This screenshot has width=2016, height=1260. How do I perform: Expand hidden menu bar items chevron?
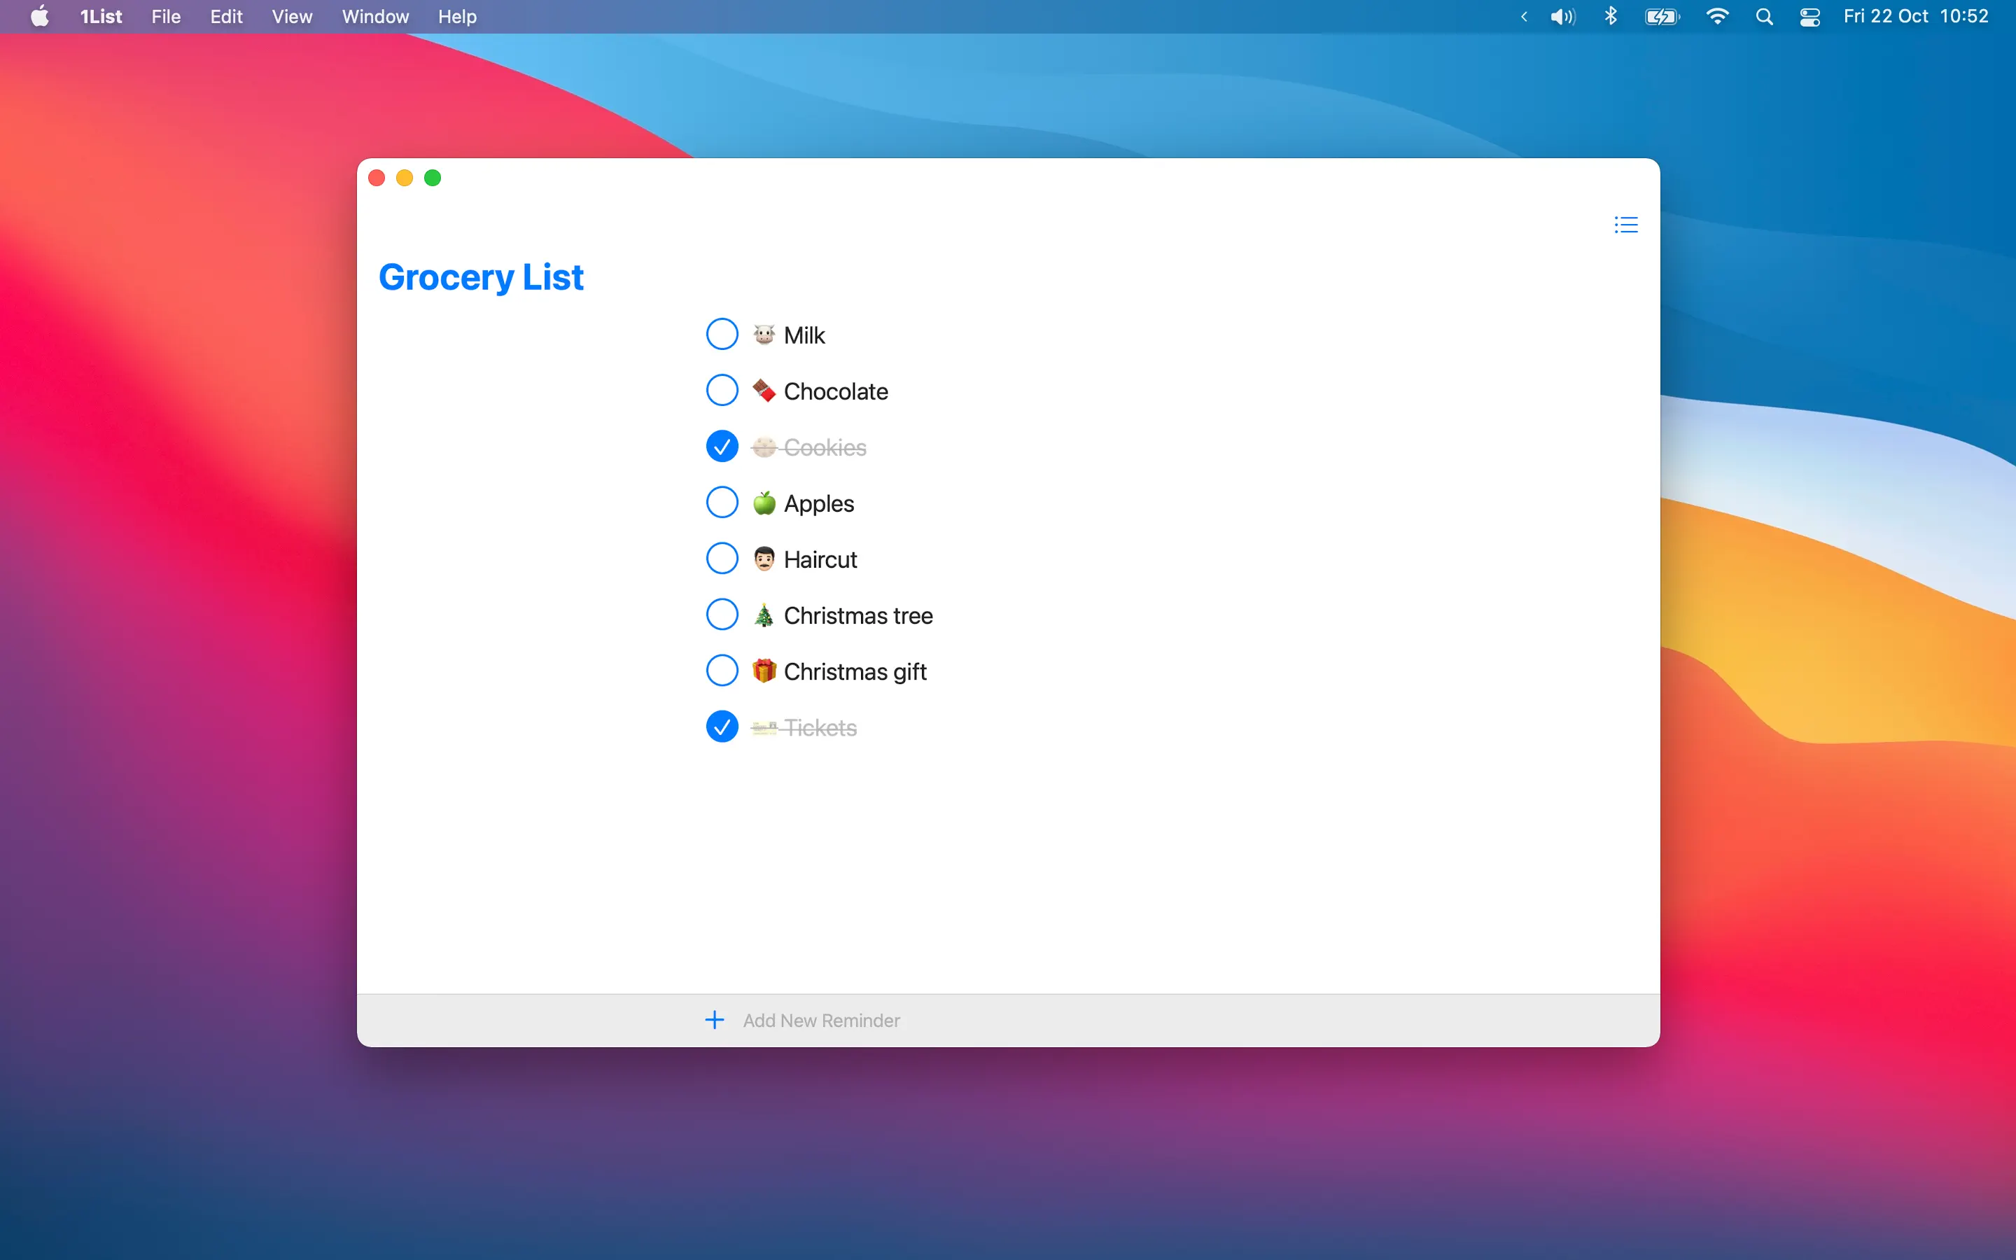point(1524,17)
